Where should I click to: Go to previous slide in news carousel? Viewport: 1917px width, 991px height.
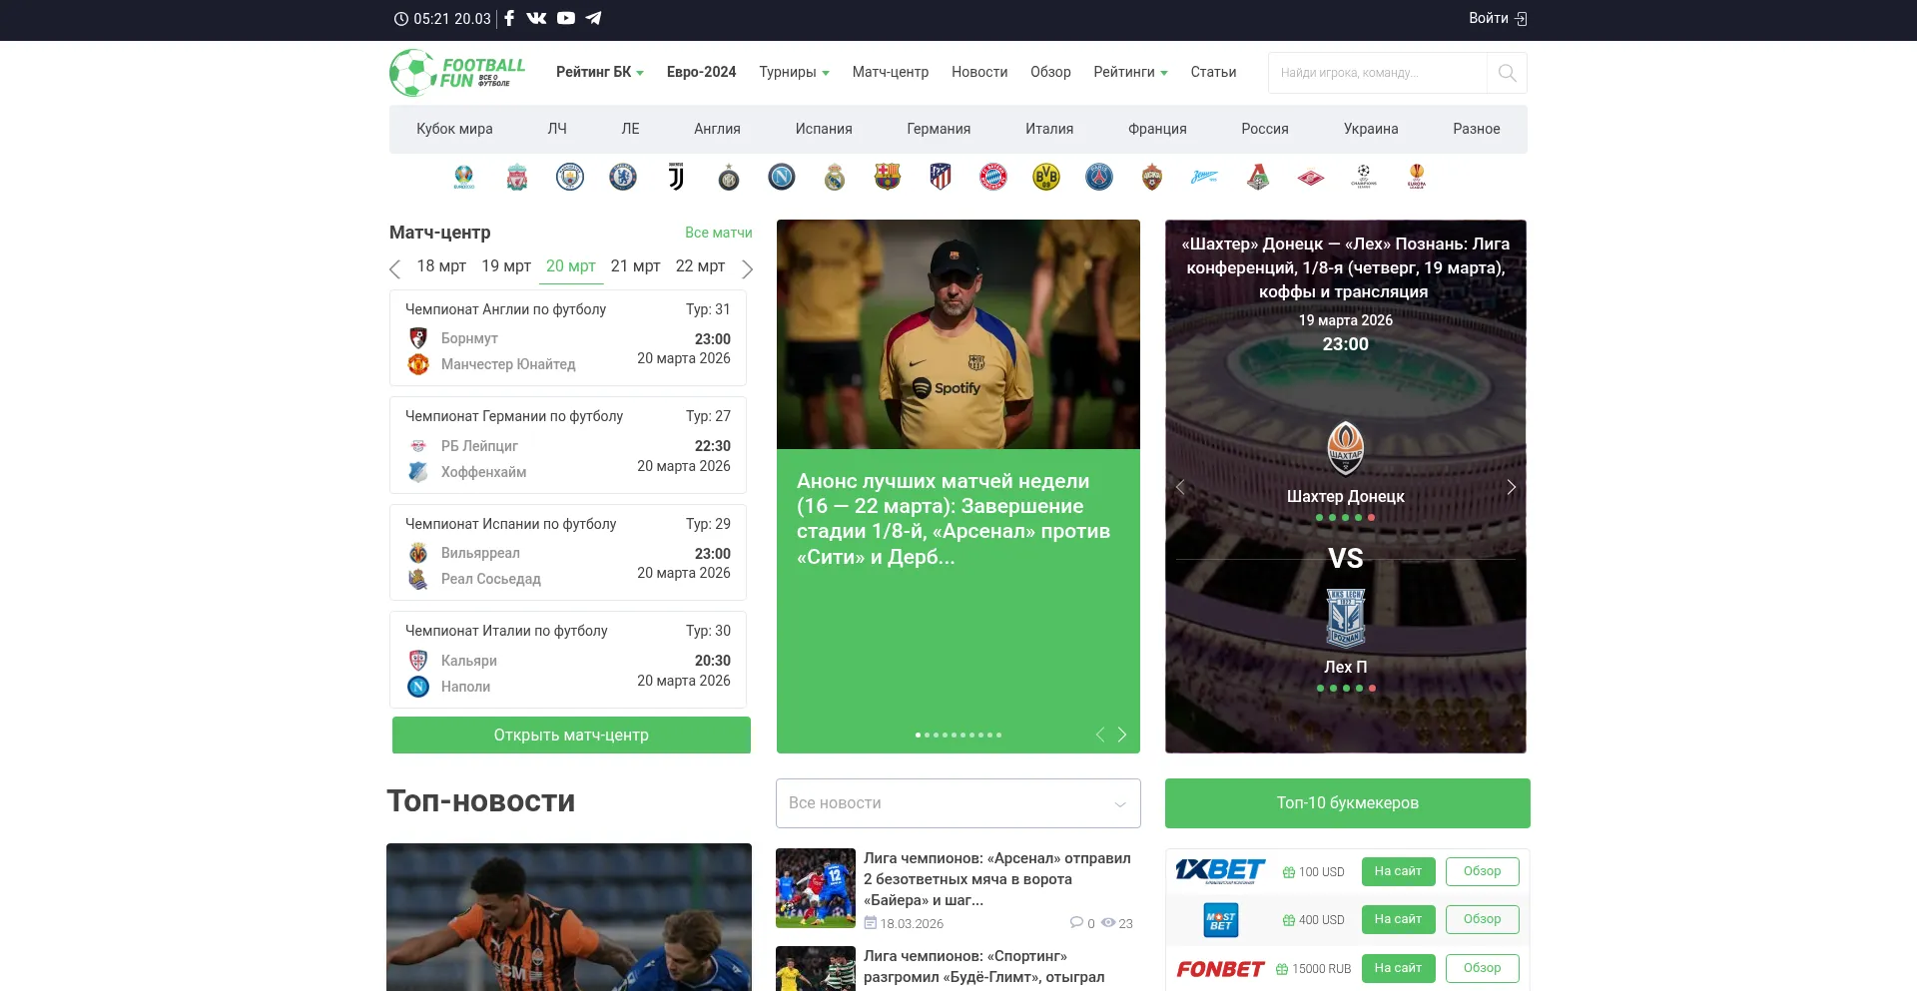[1100, 735]
